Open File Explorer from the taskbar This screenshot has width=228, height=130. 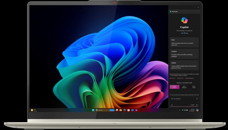[121, 110]
